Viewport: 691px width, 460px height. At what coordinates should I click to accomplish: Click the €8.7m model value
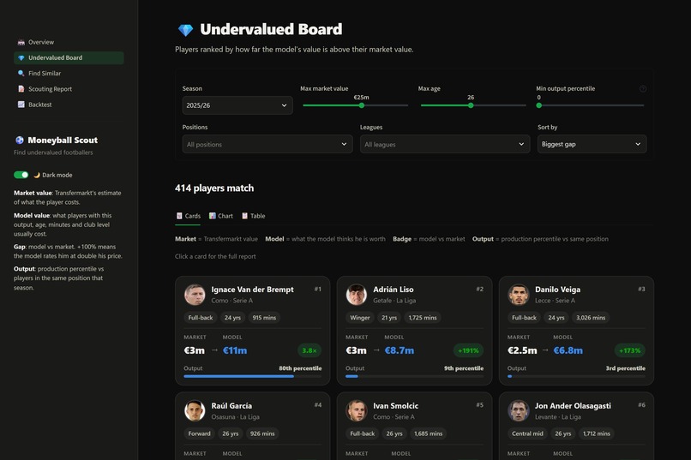tap(400, 351)
